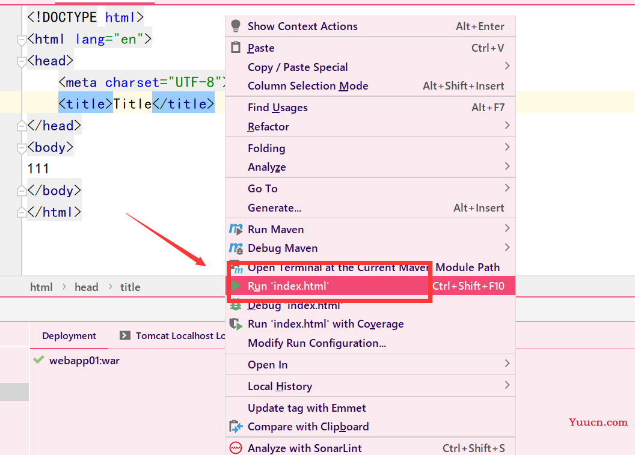Image resolution: width=635 pixels, height=455 pixels.
Task: Collapse the opening head tag fold marker
Action: tap(21, 61)
